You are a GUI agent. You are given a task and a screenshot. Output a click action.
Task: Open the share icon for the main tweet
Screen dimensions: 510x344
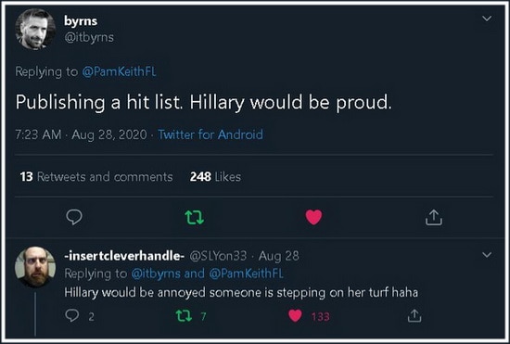(434, 217)
